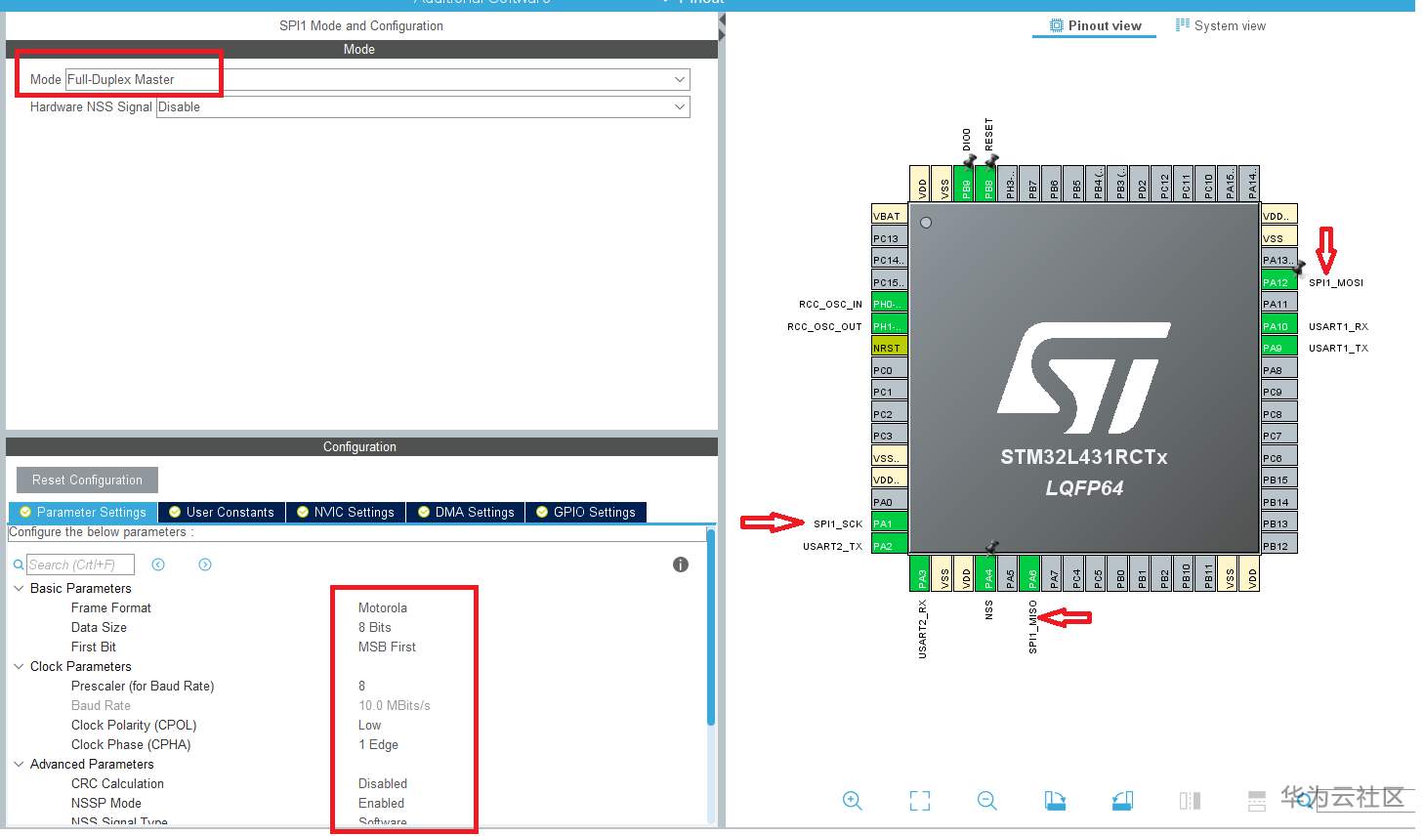The height and width of the screenshot is (836, 1424).
Task: Collapse the Basic Parameters section
Action: 19,588
